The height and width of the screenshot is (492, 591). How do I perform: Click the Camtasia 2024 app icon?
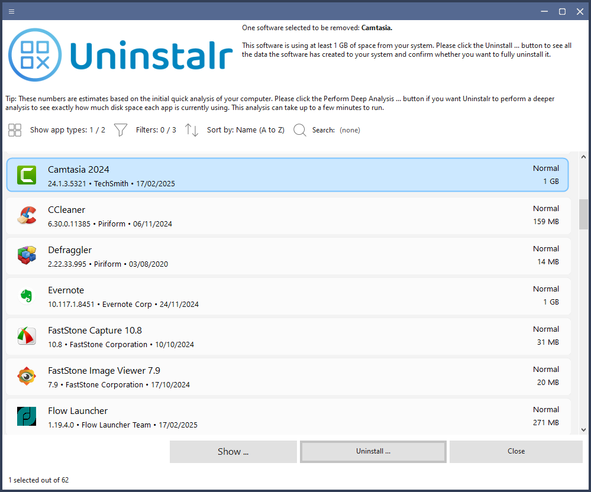[26, 174]
